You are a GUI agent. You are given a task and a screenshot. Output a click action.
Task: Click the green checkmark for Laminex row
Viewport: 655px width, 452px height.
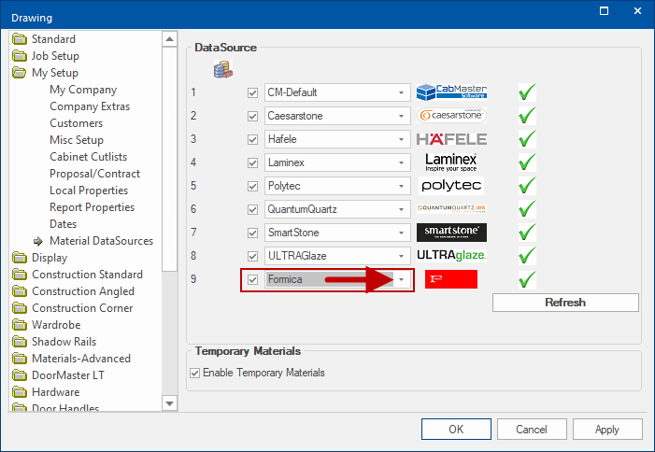[x=527, y=162]
